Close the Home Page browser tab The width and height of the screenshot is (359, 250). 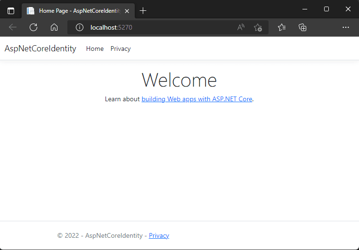[127, 11]
